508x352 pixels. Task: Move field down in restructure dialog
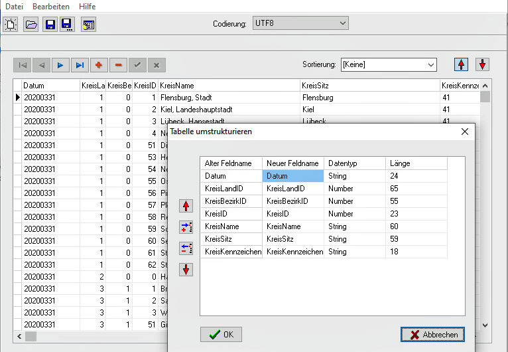(186, 270)
